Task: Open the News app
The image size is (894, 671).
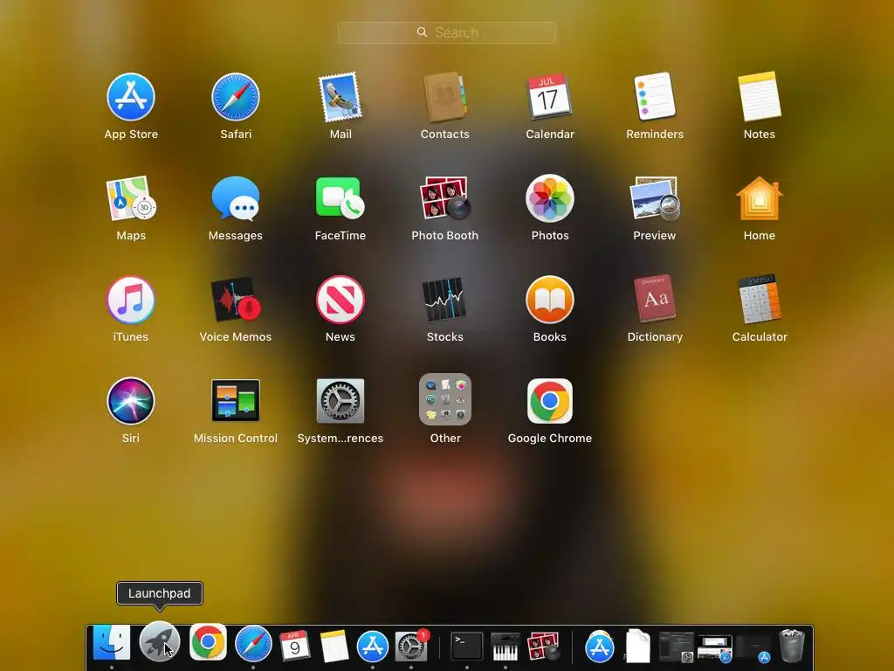Action: [340, 300]
